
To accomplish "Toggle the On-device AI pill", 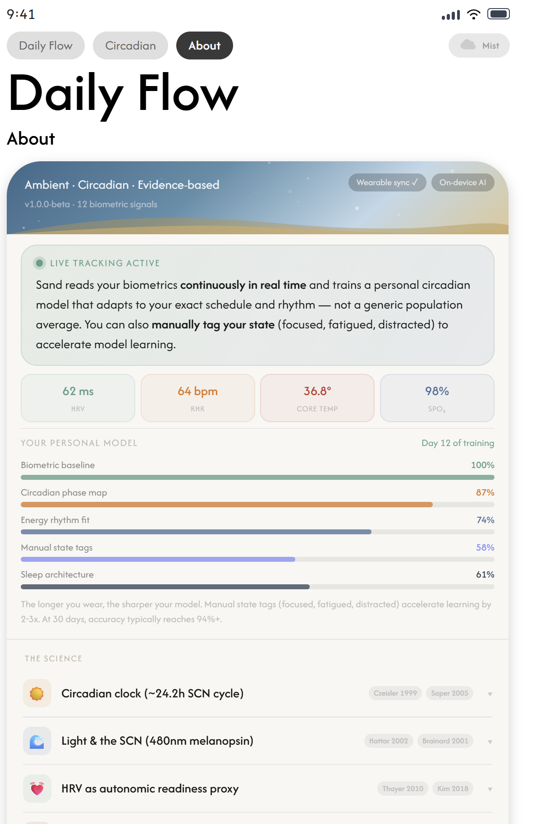I will 463,182.
